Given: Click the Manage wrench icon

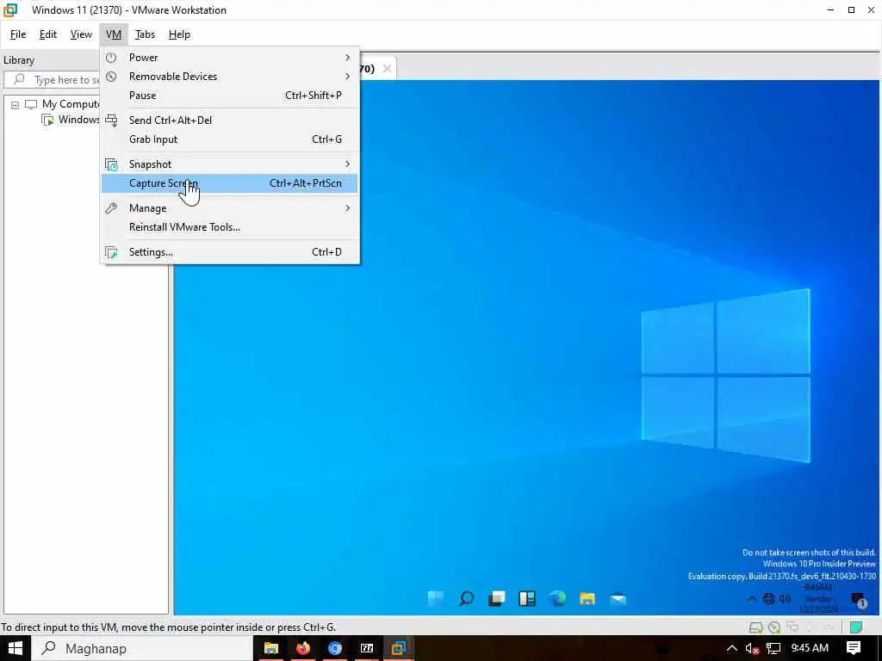Looking at the screenshot, I should coord(111,208).
